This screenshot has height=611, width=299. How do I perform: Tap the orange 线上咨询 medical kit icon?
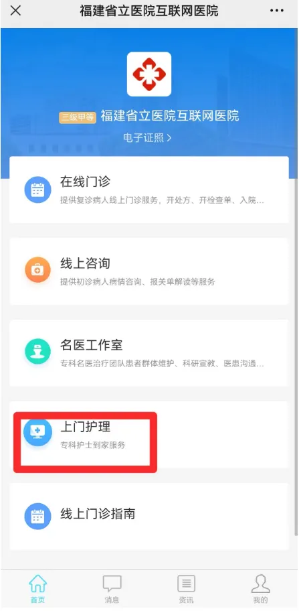pos(37,269)
